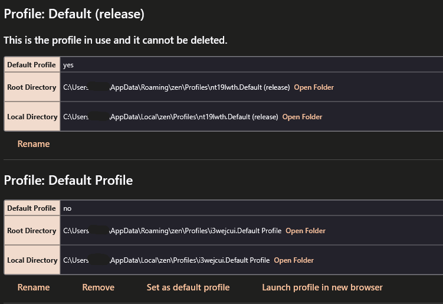
Task: Click the 'no' Default Profile value
Action: point(67,208)
